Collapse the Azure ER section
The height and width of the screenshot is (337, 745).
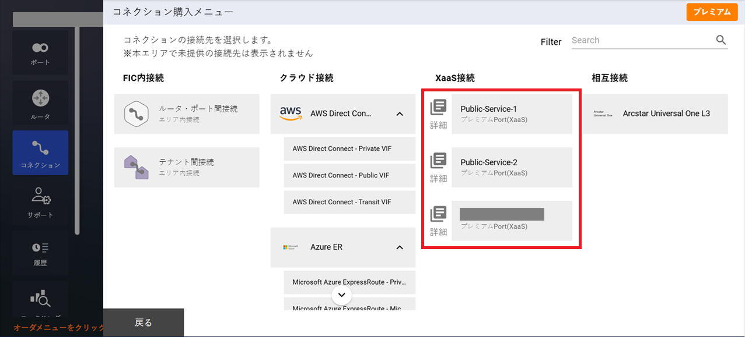pyautogui.click(x=400, y=247)
